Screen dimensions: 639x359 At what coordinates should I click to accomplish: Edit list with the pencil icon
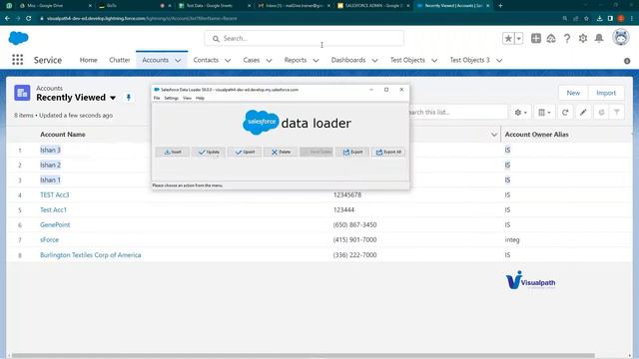click(583, 113)
